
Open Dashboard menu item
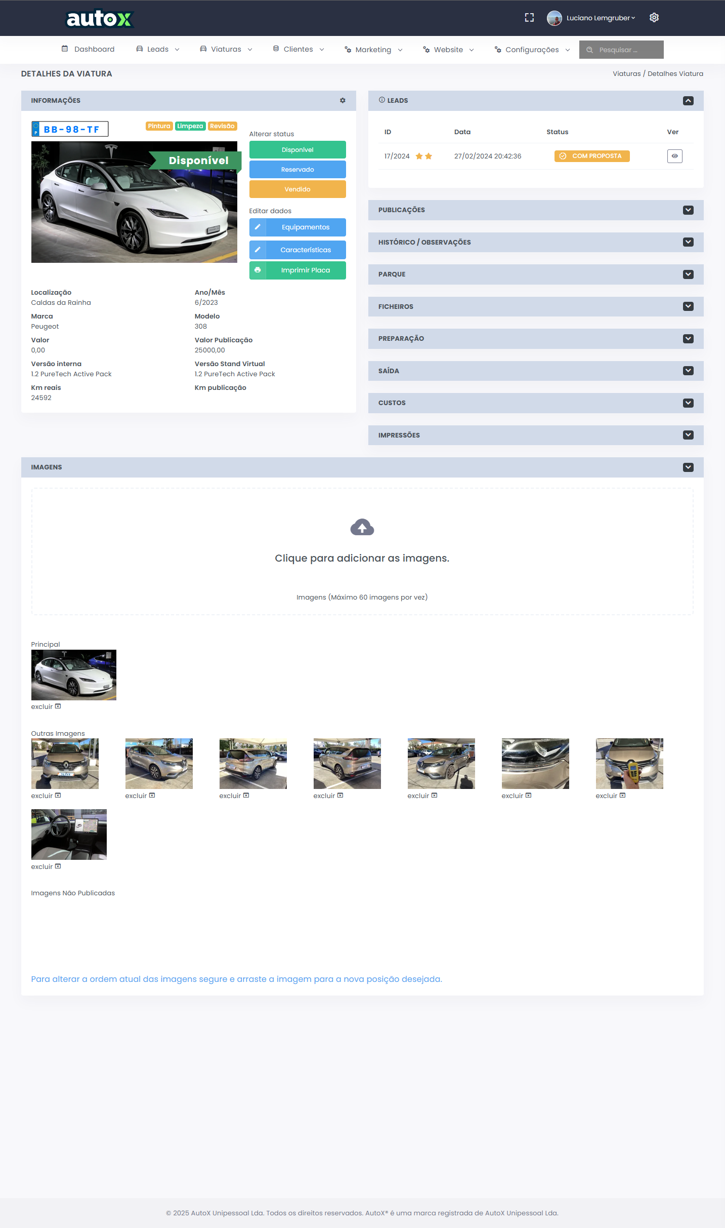[x=88, y=49]
